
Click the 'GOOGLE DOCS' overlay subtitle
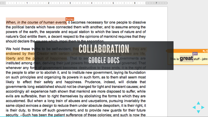104,60
